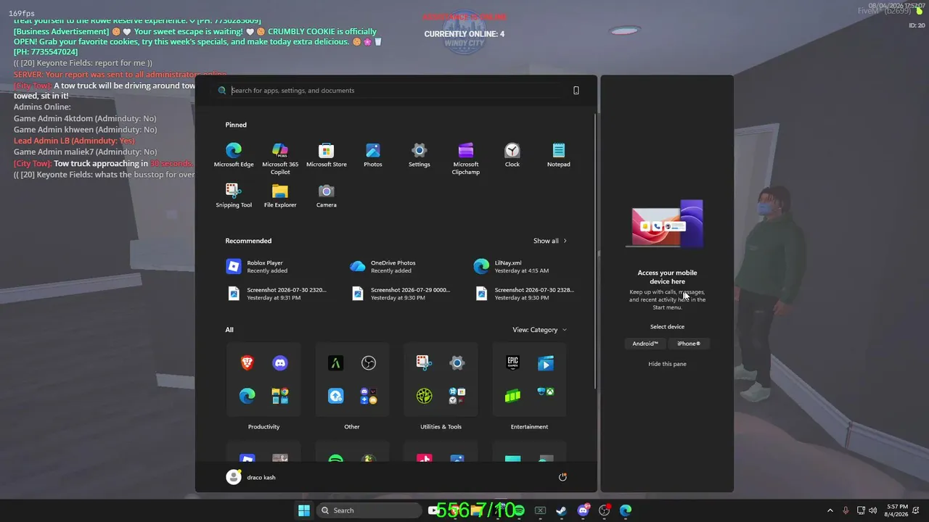The height and width of the screenshot is (522, 929).
Task: Open Snipping Tool in Utilities & Tools
Action: [425, 363]
